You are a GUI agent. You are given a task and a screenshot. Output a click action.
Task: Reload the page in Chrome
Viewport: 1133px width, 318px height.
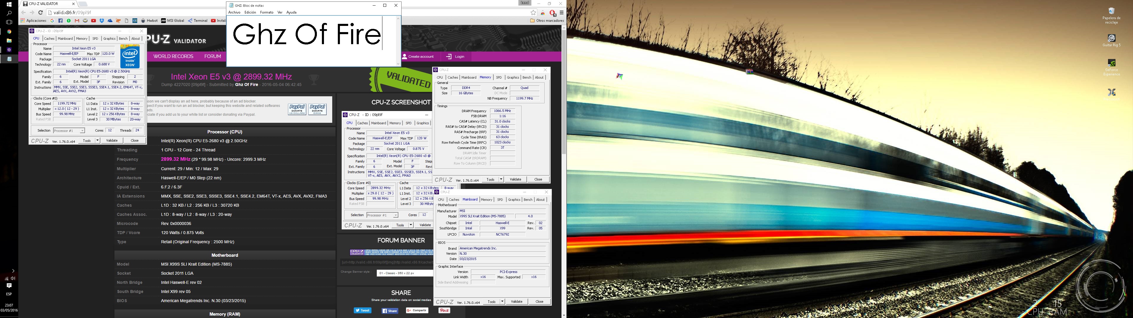click(x=40, y=13)
